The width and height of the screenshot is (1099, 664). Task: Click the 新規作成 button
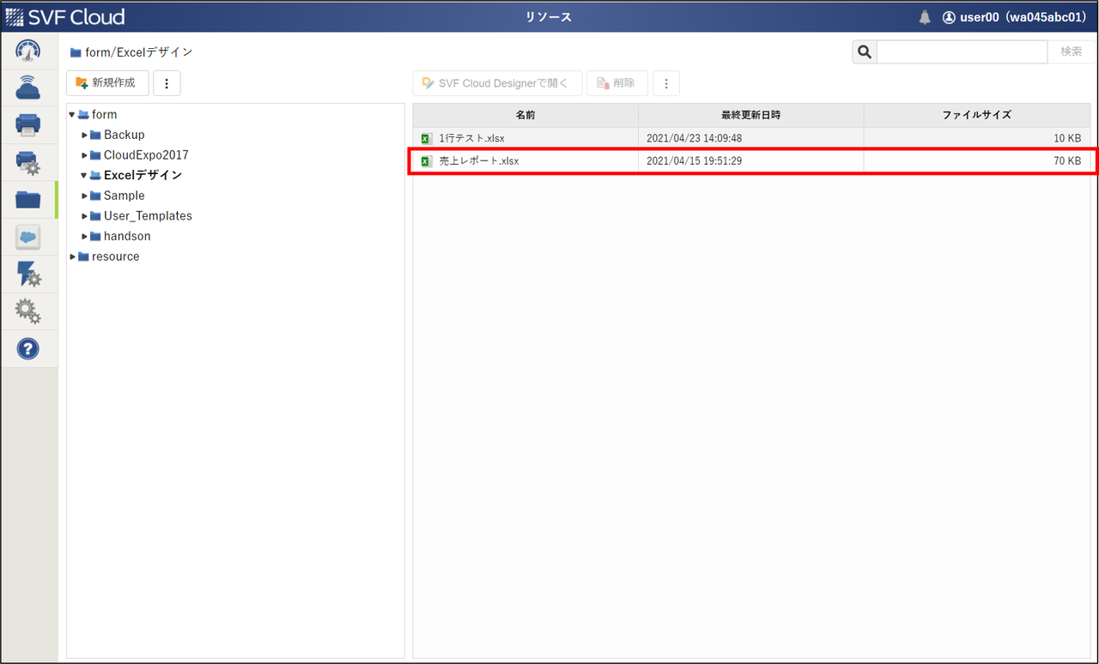click(107, 83)
